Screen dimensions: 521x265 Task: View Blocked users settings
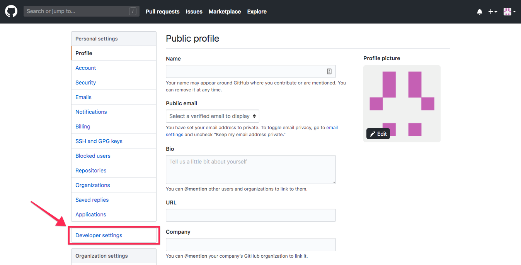[x=93, y=156]
